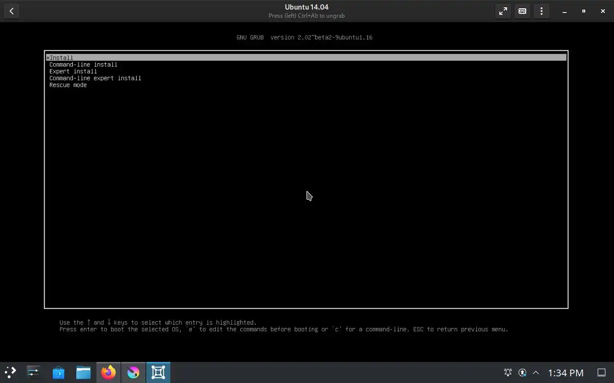Enter fullscreen mode for the VM
Screen dimensions: 614x383
pyautogui.click(x=503, y=11)
